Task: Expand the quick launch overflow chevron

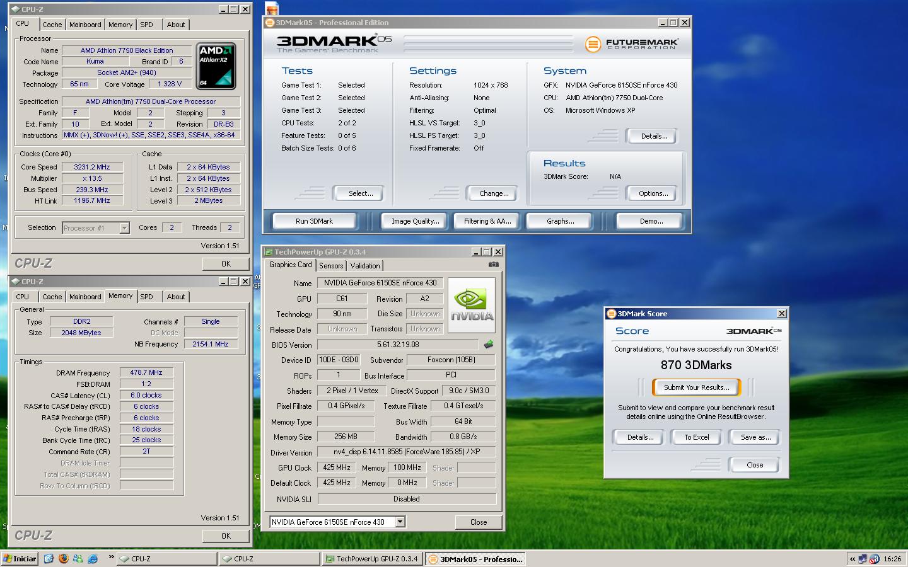Action: (x=112, y=557)
